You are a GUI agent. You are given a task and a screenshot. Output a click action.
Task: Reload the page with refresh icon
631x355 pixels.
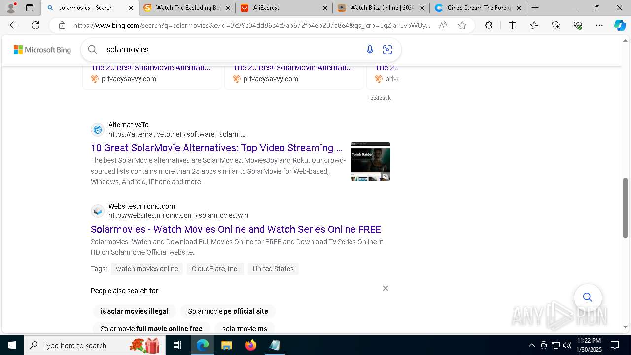tap(35, 25)
